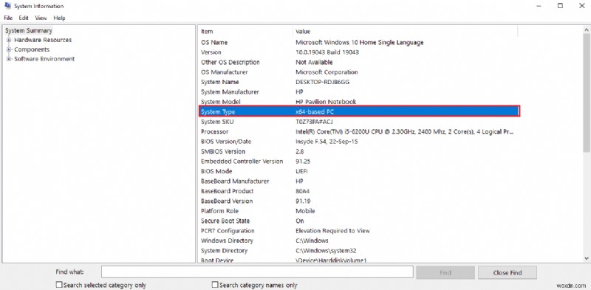Click the Intel Core i5-6200U processor value
Viewport: 591px width, 290px height.
tap(404, 131)
